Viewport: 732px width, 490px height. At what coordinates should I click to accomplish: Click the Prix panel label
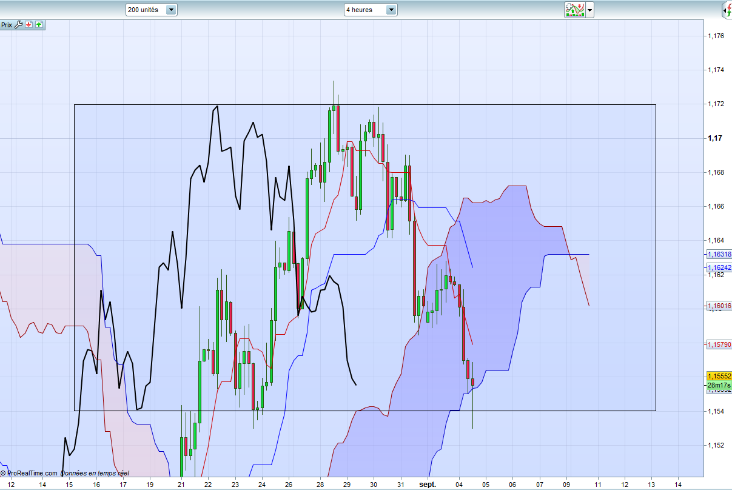pyautogui.click(x=7, y=25)
